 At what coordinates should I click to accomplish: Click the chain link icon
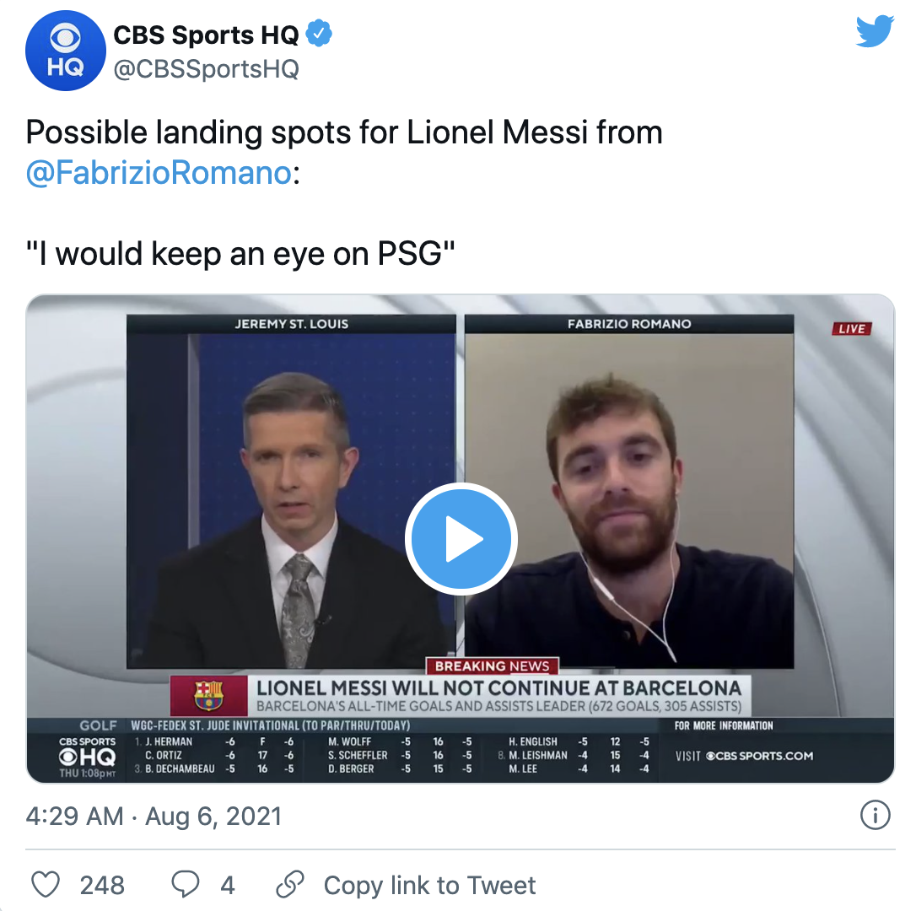click(x=290, y=884)
